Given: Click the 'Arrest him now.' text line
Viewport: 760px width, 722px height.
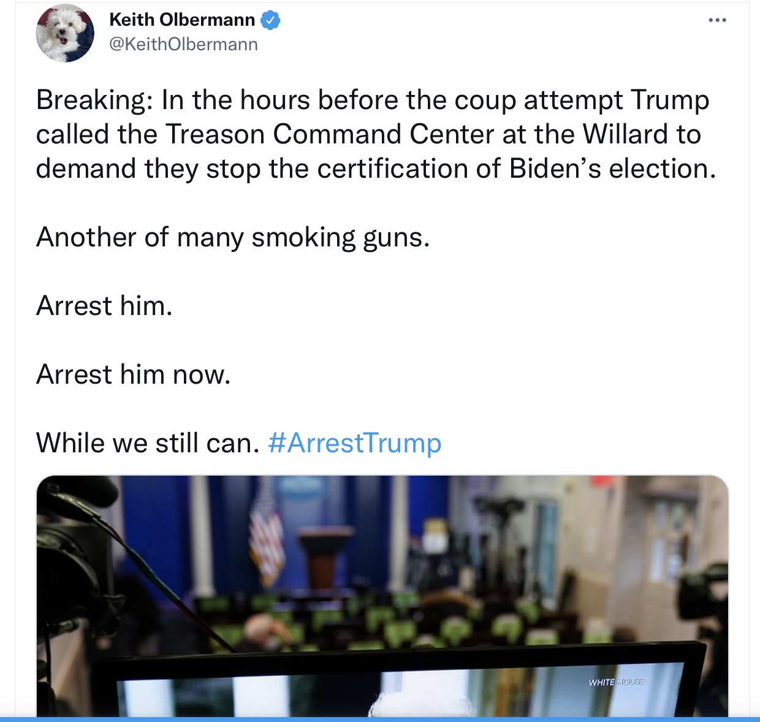Looking at the screenshot, I should (134, 374).
